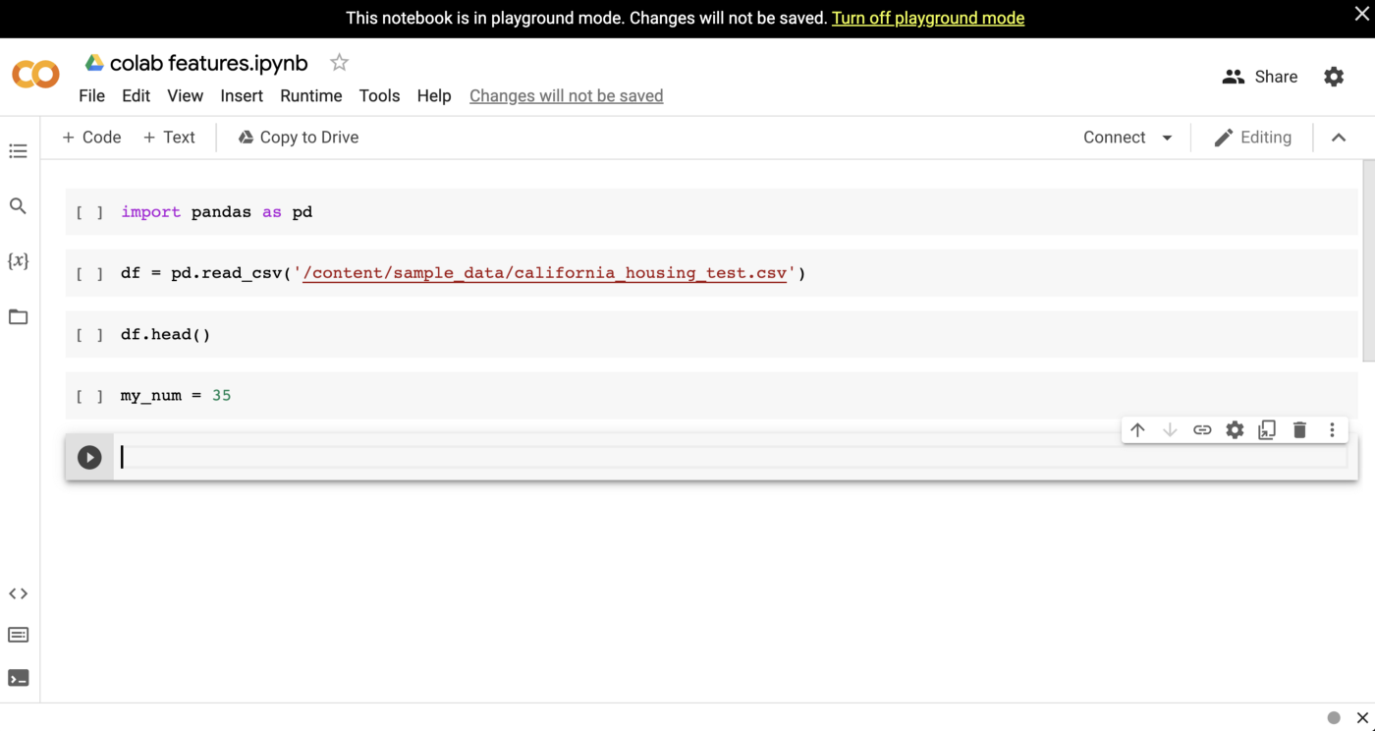This screenshot has width=1375, height=731.
Task: Run bracket of df.head() cell
Action: click(x=89, y=334)
